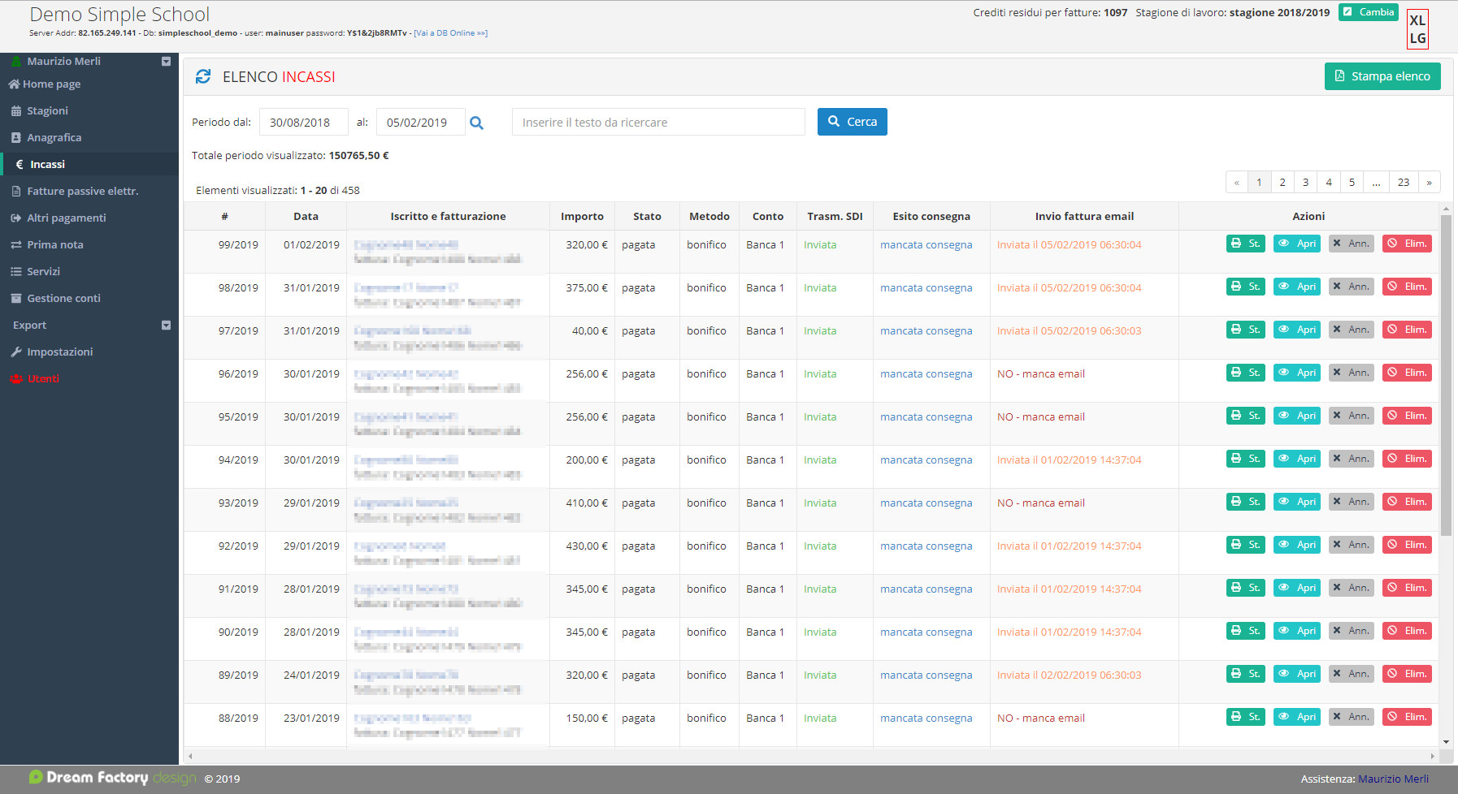Open Fatture passive elettr. menu item
1458x794 pixels.
[89, 192]
